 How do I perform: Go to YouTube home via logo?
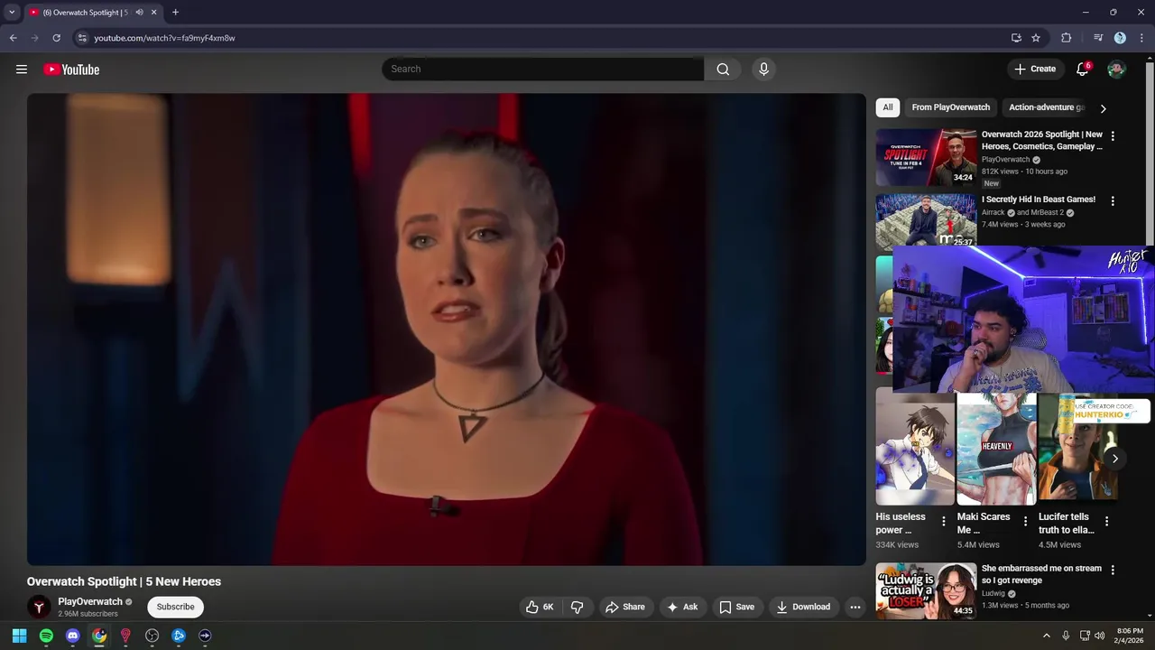pos(71,70)
